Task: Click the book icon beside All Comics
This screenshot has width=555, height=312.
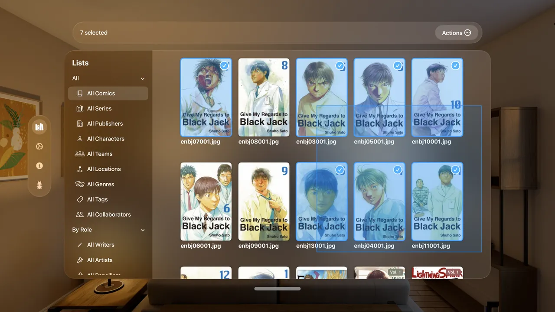Action: 80,93
